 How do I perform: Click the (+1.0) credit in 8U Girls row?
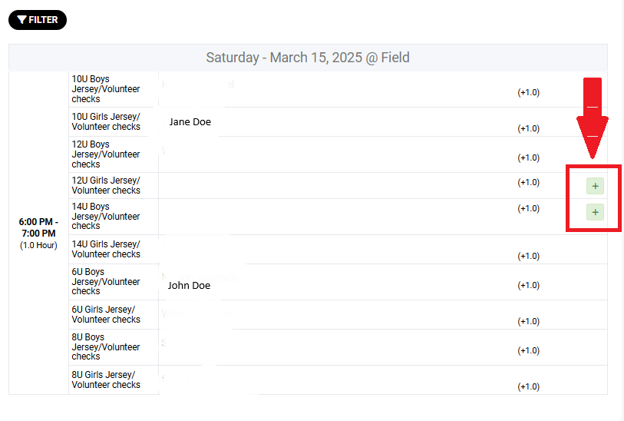528,386
